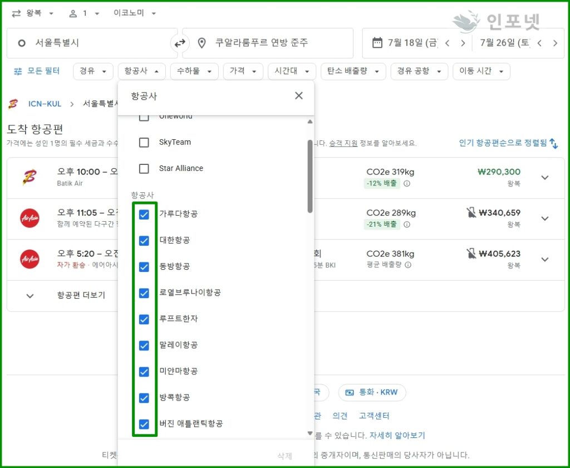Open the 통화 · KRW currency button
570x468 pixels.
click(372, 392)
